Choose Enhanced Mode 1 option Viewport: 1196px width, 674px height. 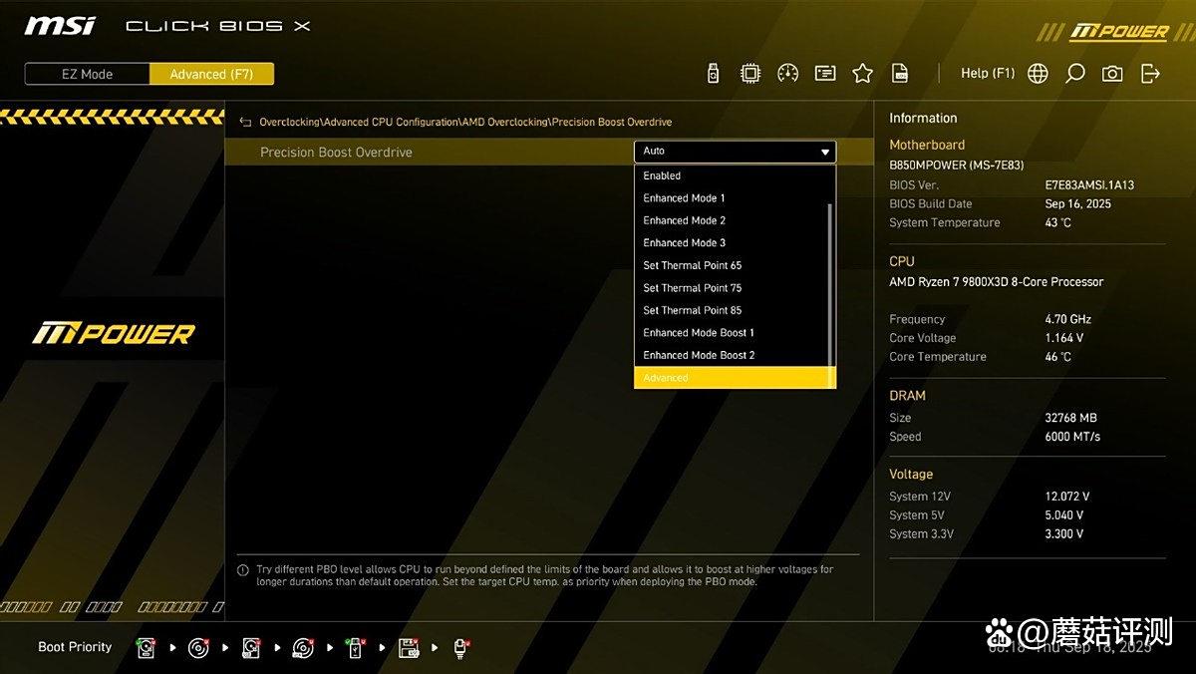coord(733,198)
